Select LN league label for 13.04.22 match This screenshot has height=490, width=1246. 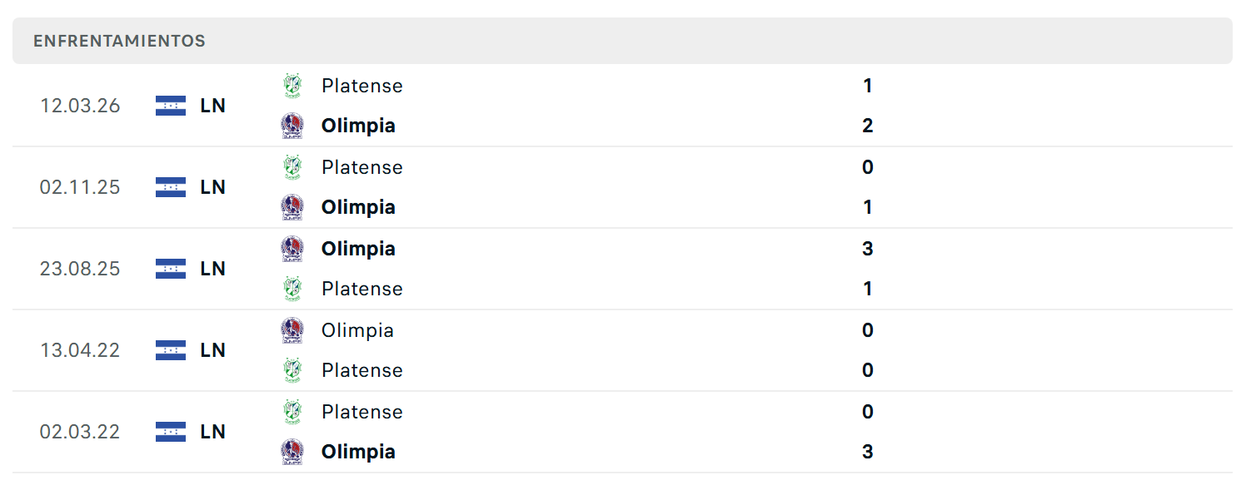(x=213, y=350)
